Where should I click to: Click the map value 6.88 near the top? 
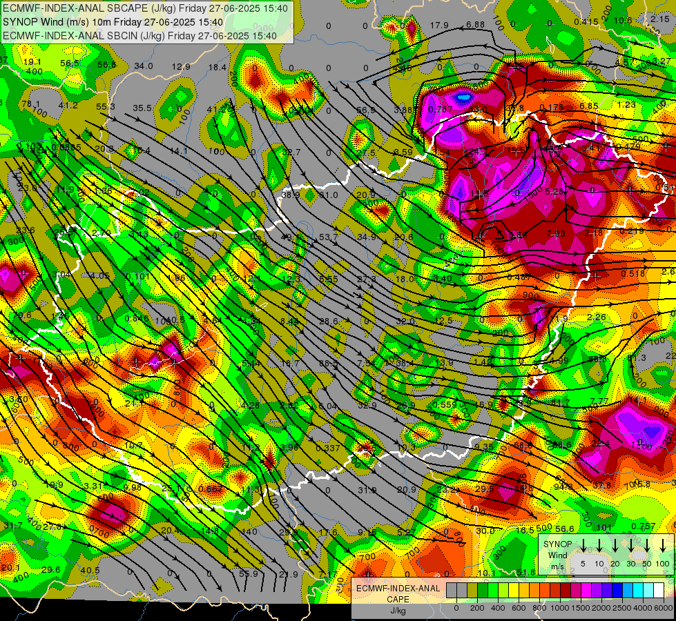click(x=476, y=25)
